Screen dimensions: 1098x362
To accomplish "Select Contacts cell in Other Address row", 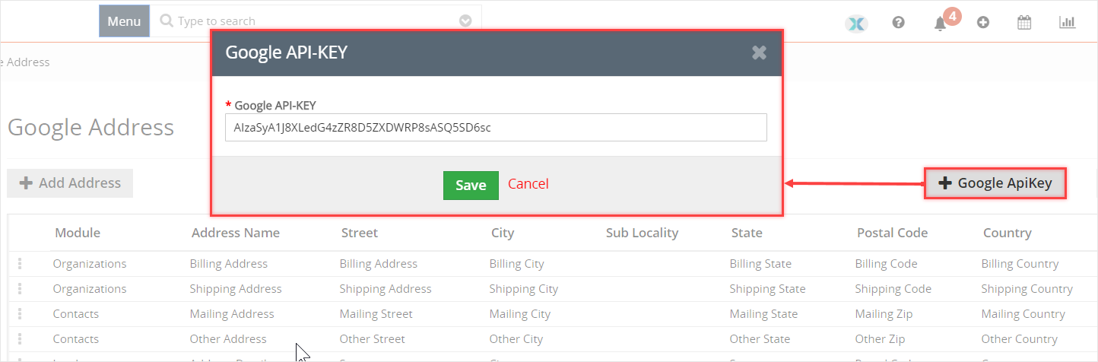I will (x=76, y=339).
